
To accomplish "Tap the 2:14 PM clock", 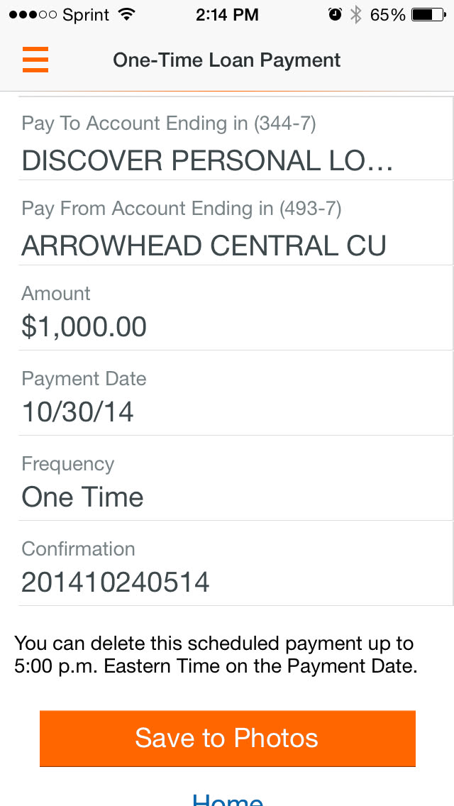I will pyautogui.click(x=227, y=14).
